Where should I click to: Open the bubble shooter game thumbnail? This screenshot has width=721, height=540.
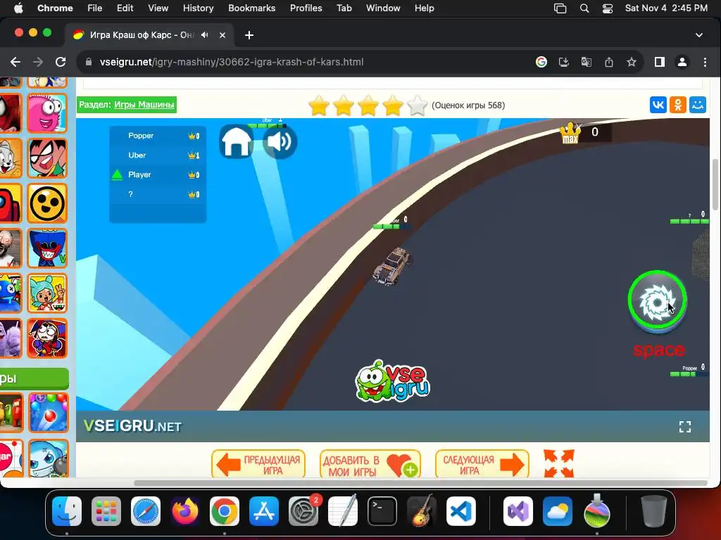point(49,413)
